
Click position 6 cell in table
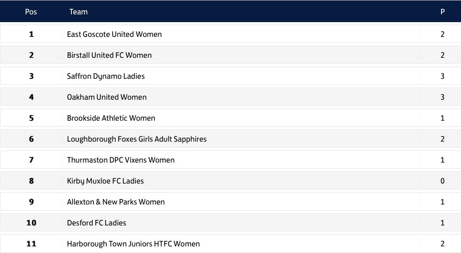(31, 139)
